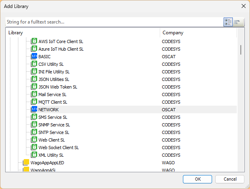250x189 pixels.
Task: Click the blue code icon beside BASIC
Action: pos(34,56)
